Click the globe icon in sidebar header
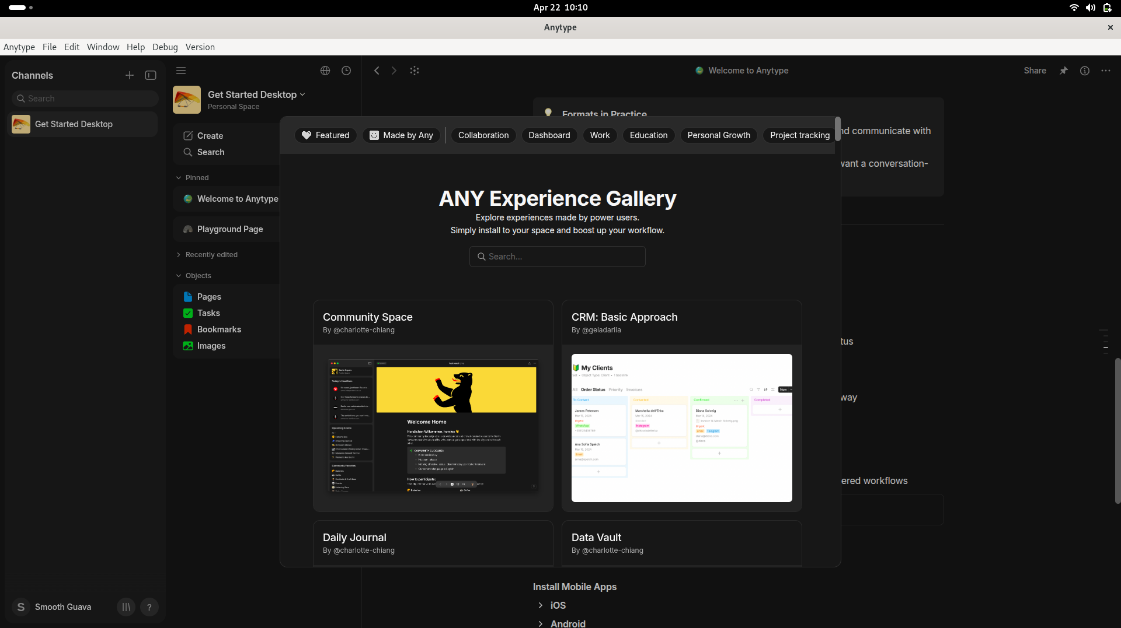 click(325, 71)
